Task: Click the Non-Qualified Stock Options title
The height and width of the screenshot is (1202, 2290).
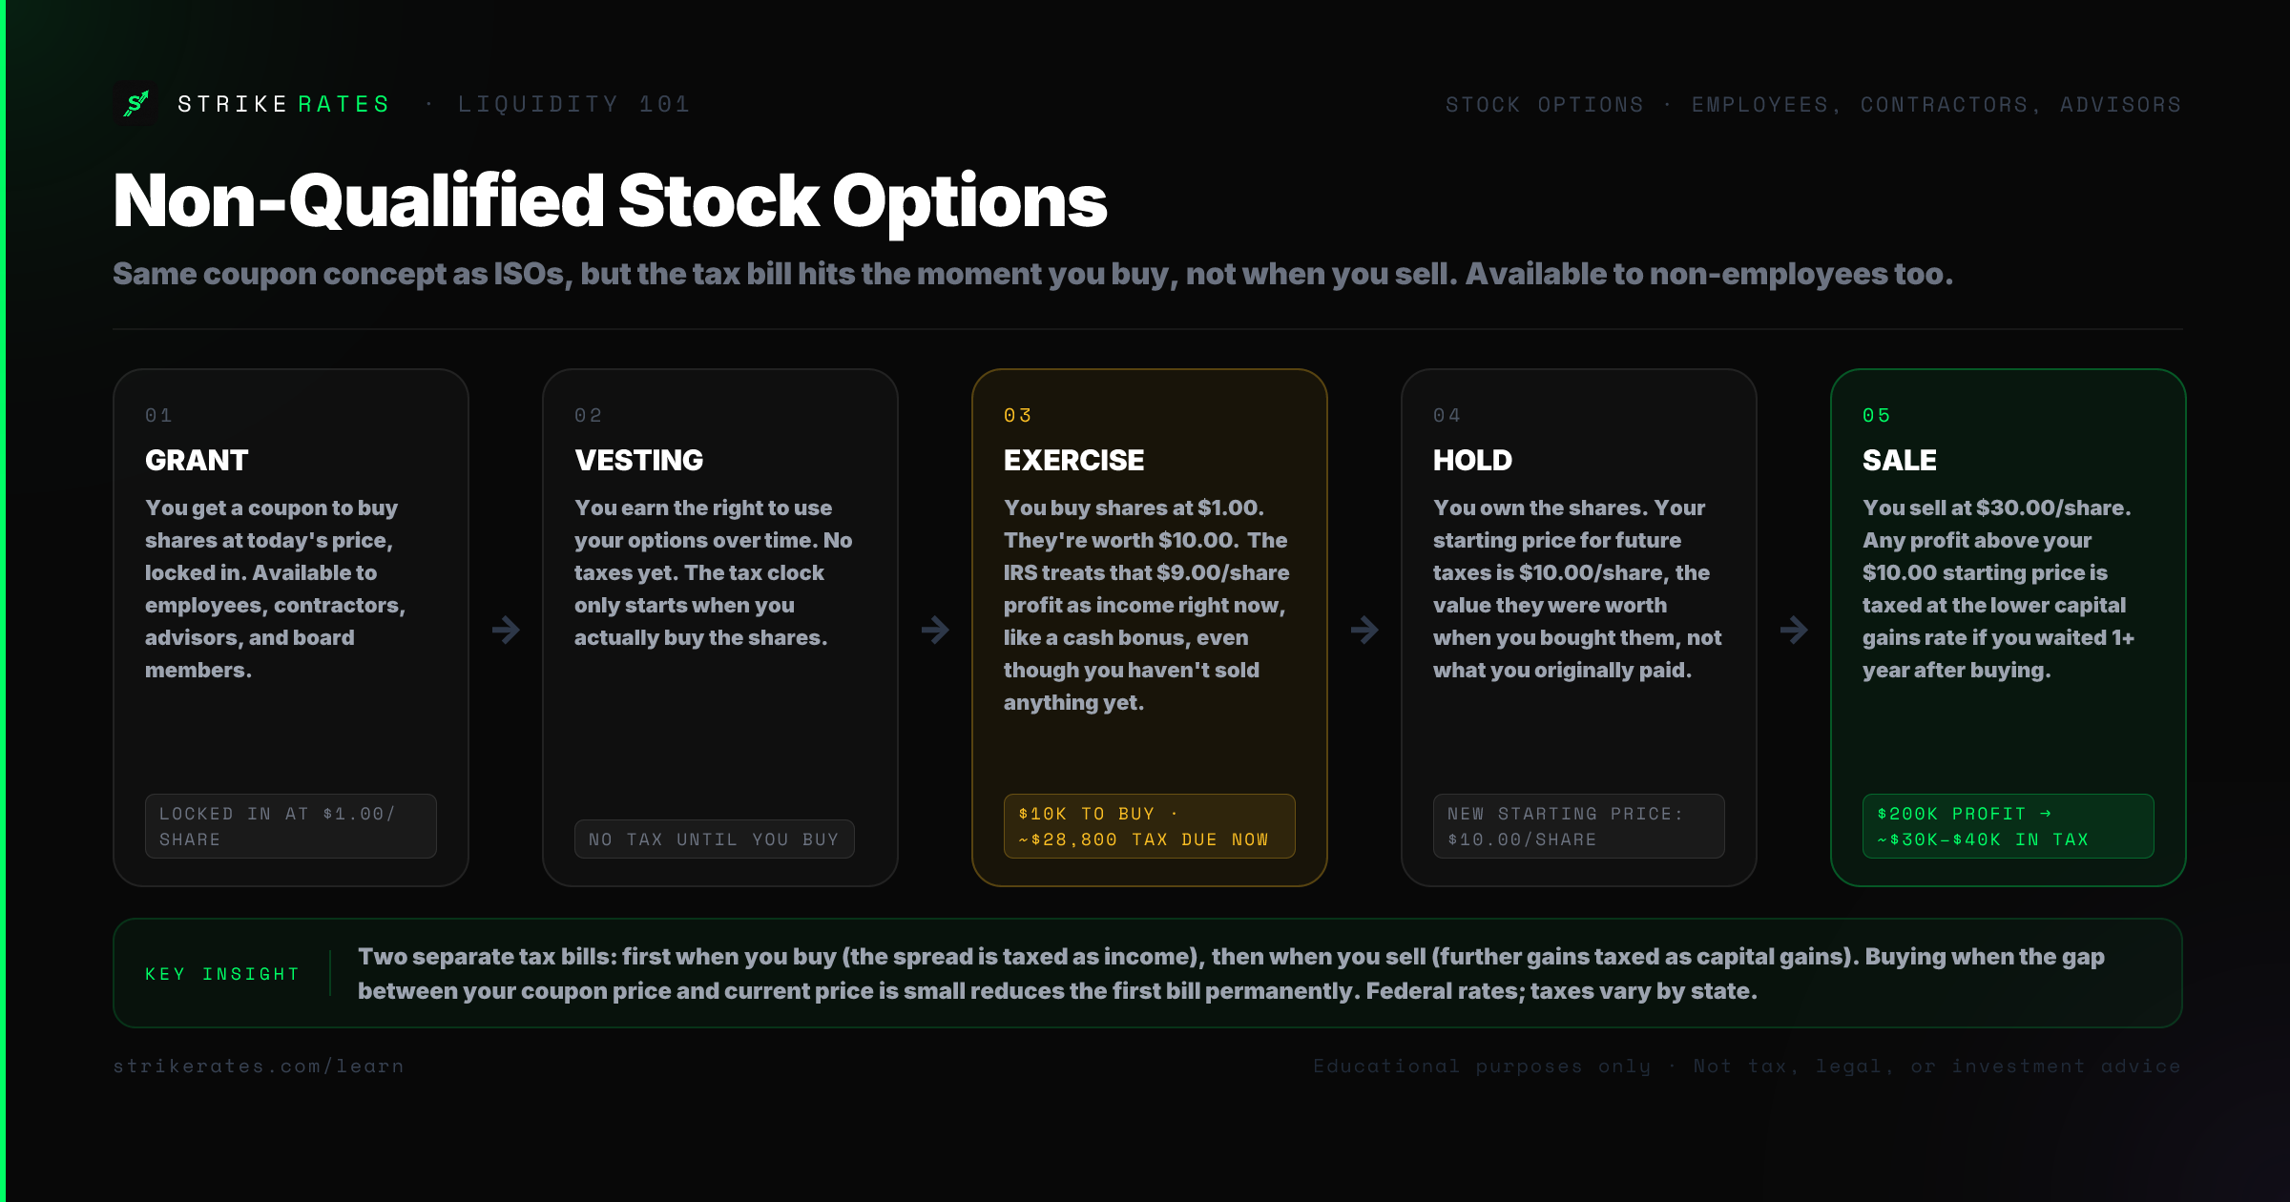Action: click(611, 201)
